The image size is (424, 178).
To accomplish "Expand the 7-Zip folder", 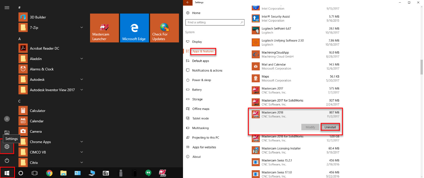I will [x=82, y=28].
